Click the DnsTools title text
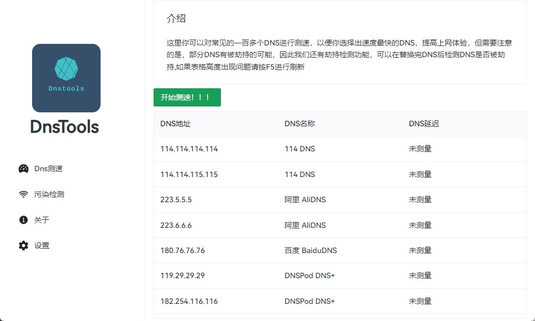 [x=65, y=127]
